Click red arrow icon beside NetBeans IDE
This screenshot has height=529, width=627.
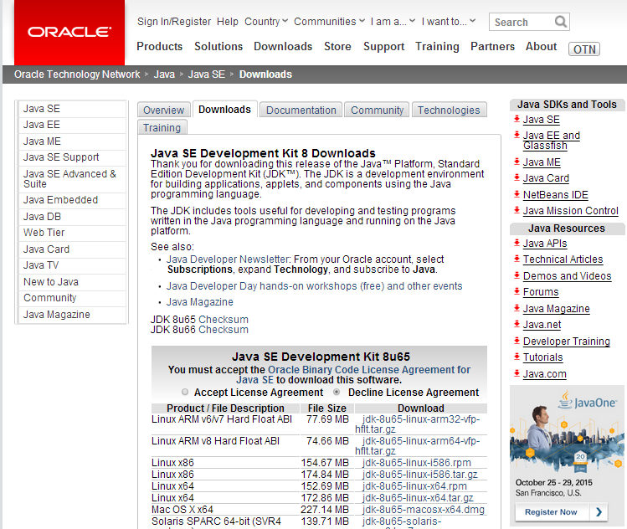[517, 195]
